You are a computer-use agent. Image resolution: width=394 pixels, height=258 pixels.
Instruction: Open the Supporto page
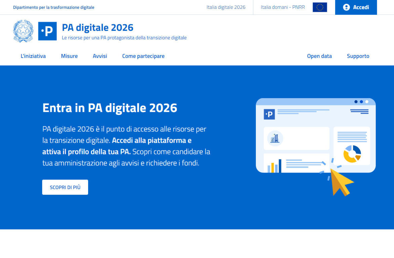358,56
